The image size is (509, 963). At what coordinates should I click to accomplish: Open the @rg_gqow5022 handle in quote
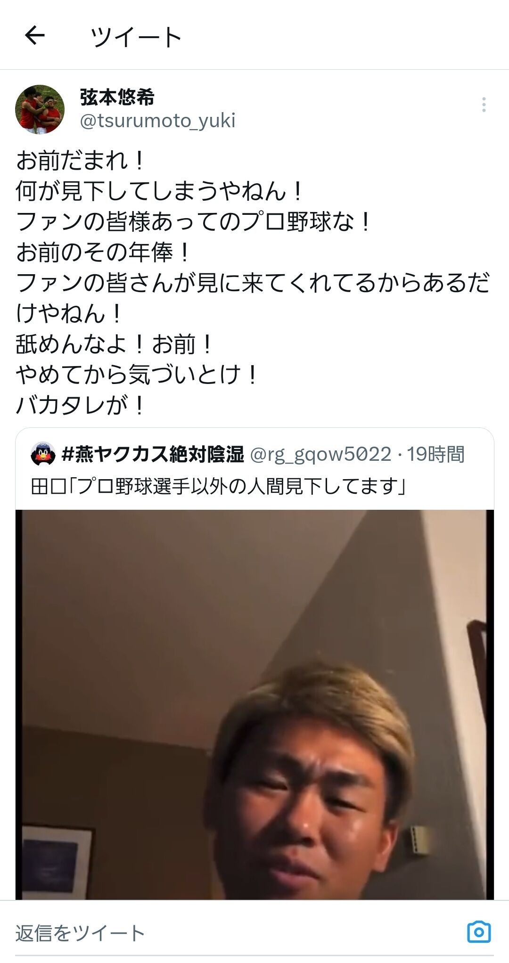320,455
